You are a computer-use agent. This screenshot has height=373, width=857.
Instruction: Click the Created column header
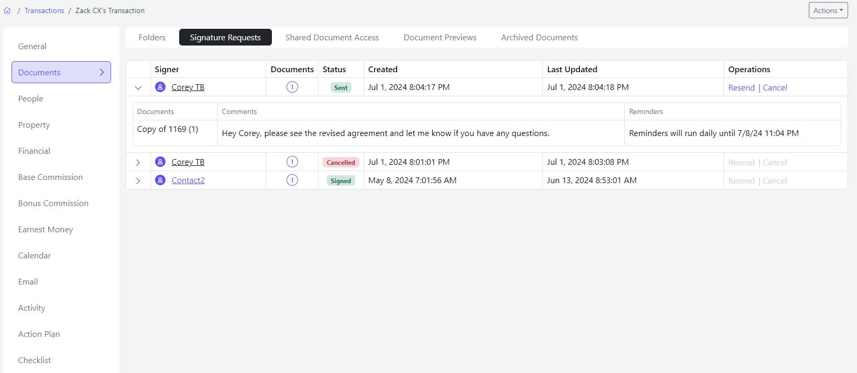(x=383, y=69)
